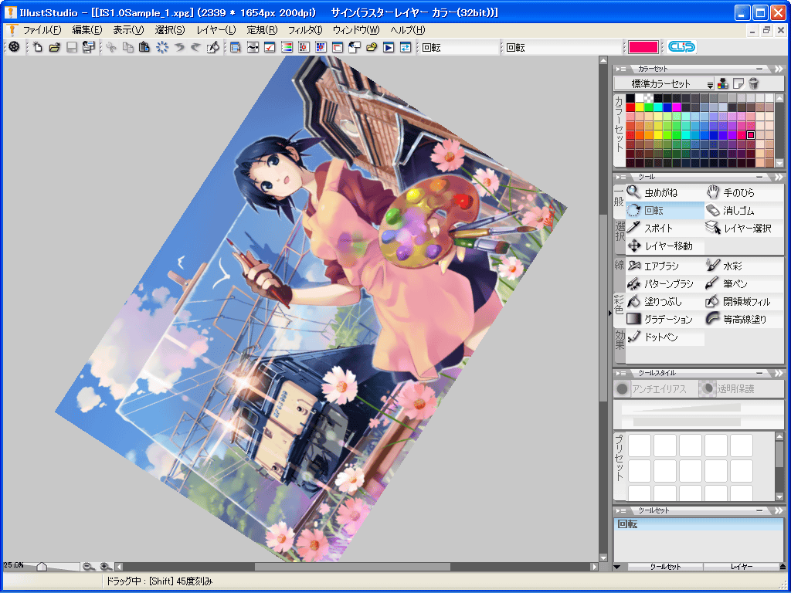Open the 定規(R) menu
Viewport: 791px width, 593px height.
[x=262, y=30]
